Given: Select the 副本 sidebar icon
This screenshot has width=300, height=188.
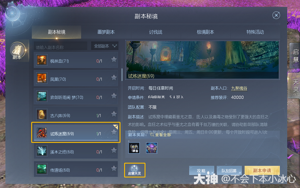Looking at the screenshot, I should [x=17, y=51].
